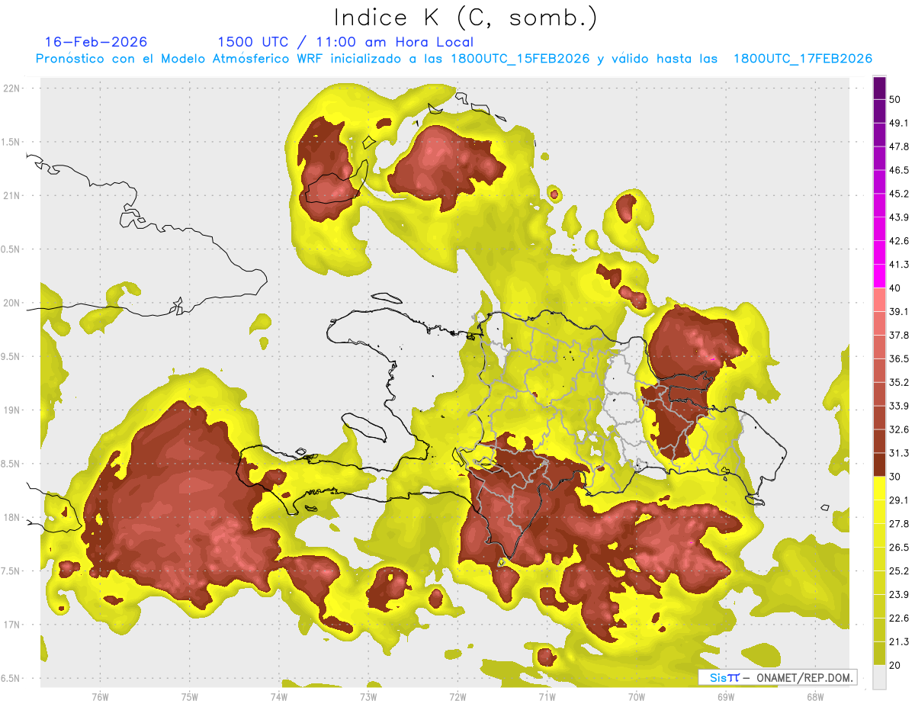Click the '70W' longitude axis label

click(637, 697)
